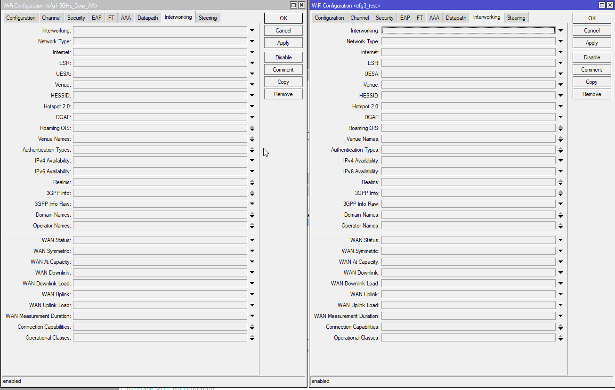Expand Interworking arrow in cfg3_test window
615x390 pixels.
tap(560, 31)
